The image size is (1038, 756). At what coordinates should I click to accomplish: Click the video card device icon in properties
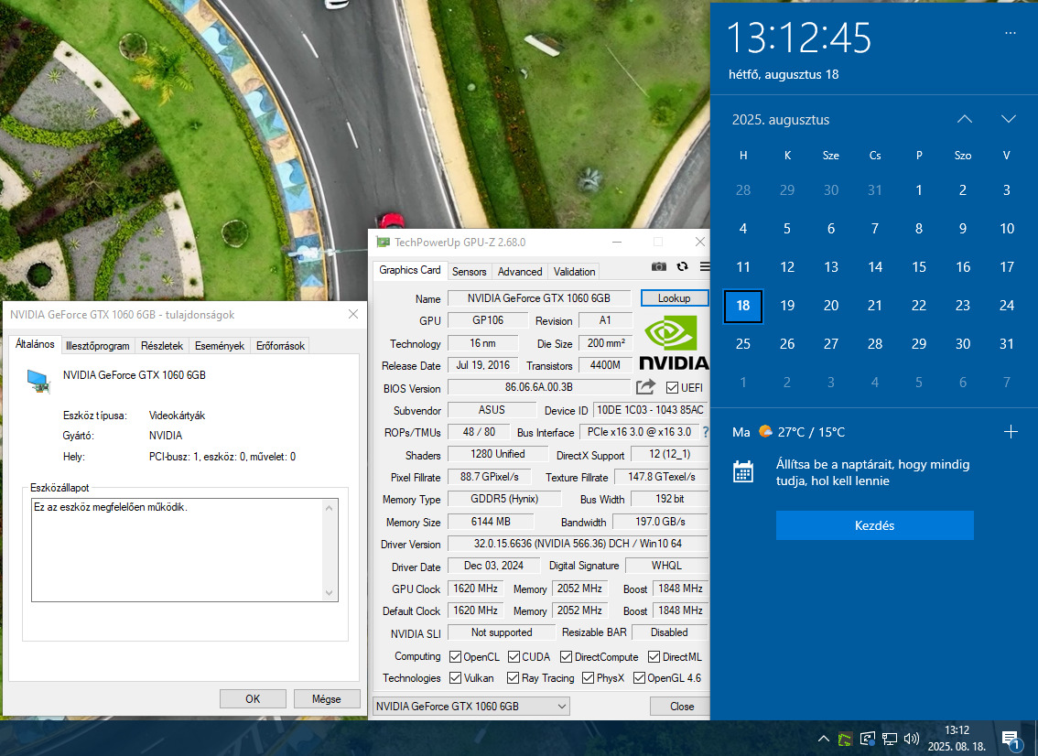click(38, 382)
